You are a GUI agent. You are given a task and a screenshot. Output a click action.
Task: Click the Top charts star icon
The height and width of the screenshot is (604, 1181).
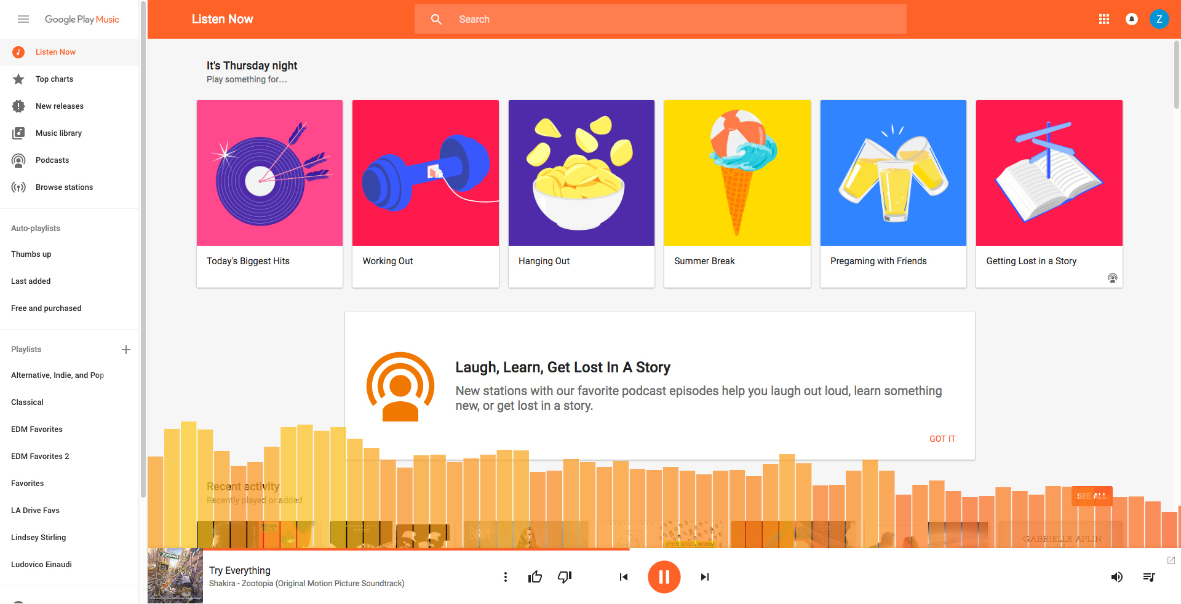[18, 79]
